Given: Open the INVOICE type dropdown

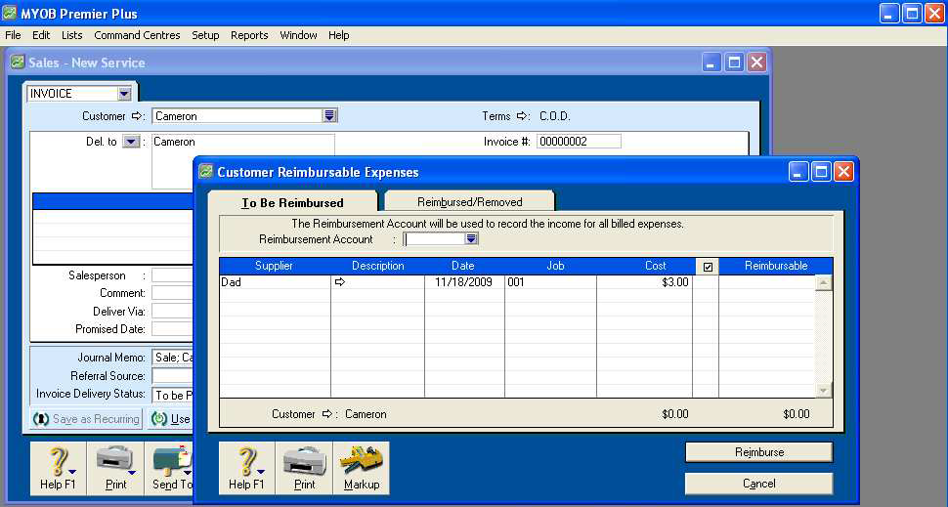Looking at the screenshot, I should (x=124, y=94).
